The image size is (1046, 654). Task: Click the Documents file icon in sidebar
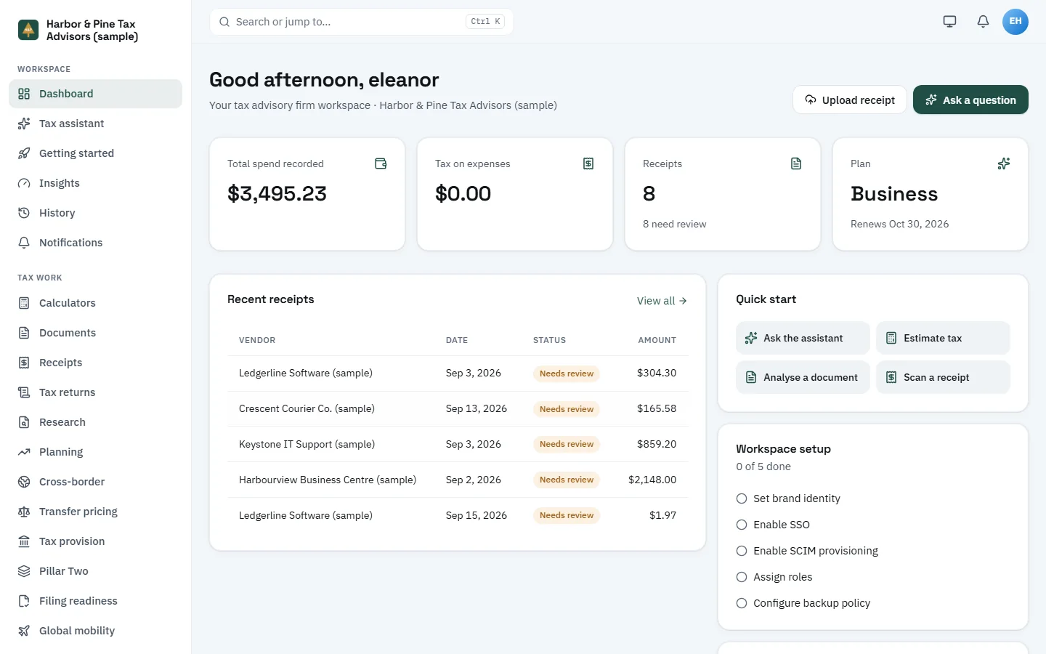tap(24, 333)
